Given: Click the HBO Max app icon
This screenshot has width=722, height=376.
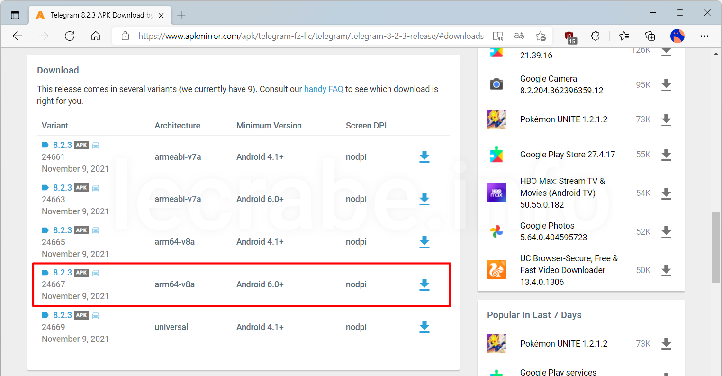Looking at the screenshot, I should 496,193.
